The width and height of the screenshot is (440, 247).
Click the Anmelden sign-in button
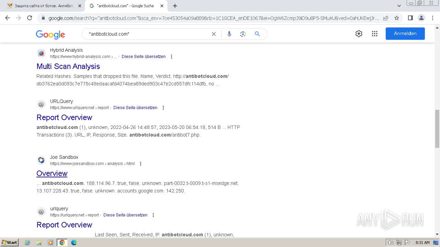pyautogui.click(x=405, y=34)
